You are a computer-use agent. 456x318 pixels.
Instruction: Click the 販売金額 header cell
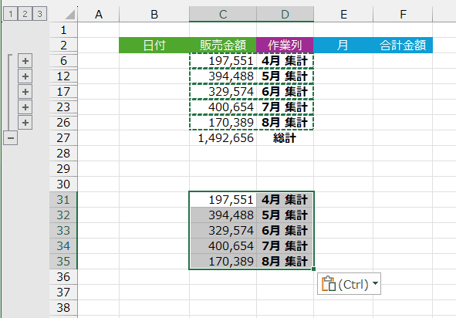point(223,45)
